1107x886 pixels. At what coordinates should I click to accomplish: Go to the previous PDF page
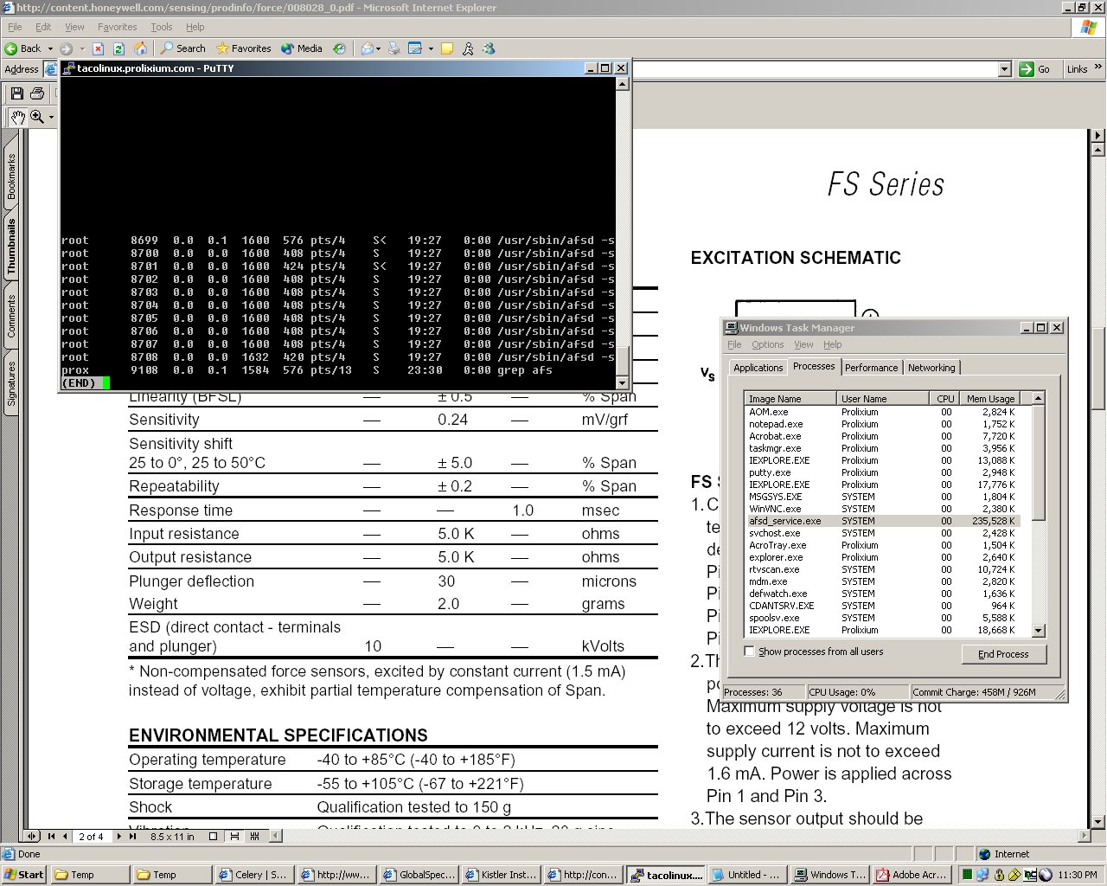pyautogui.click(x=66, y=836)
